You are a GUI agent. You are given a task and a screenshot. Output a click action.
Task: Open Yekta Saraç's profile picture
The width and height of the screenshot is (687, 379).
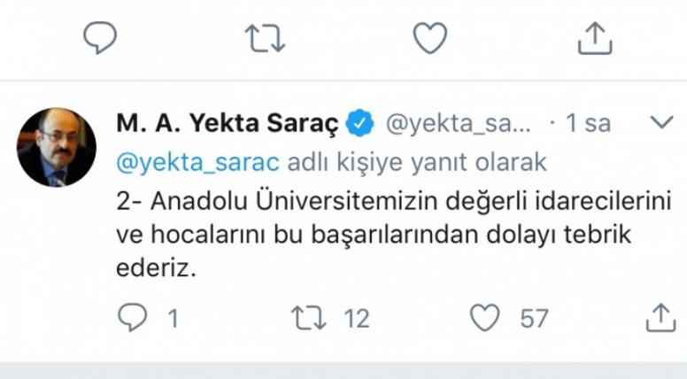58,147
